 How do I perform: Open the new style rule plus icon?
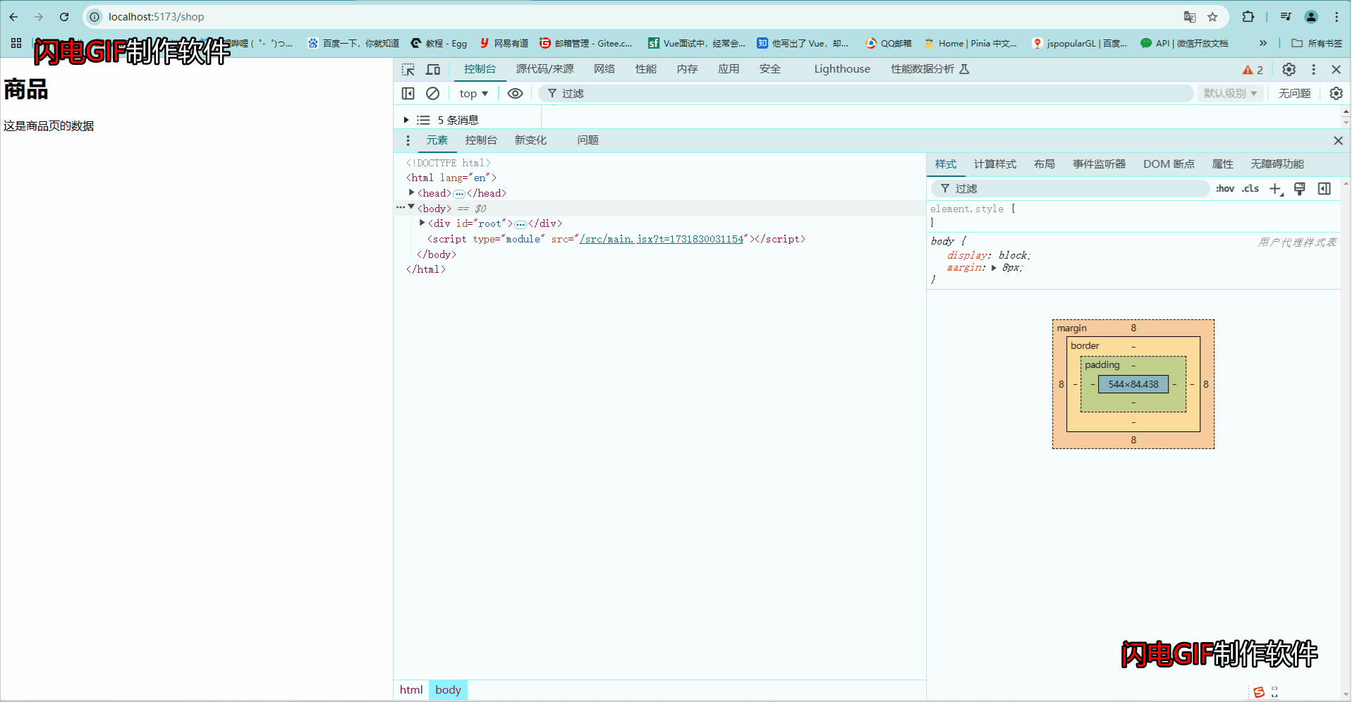(1274, 188)
